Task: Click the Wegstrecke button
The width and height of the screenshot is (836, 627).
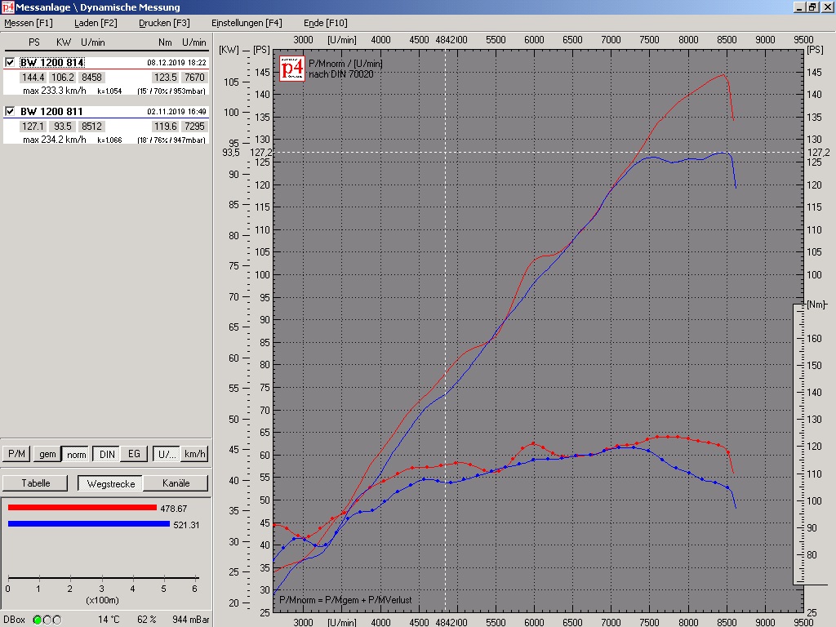Action: [x=110, y=482]
